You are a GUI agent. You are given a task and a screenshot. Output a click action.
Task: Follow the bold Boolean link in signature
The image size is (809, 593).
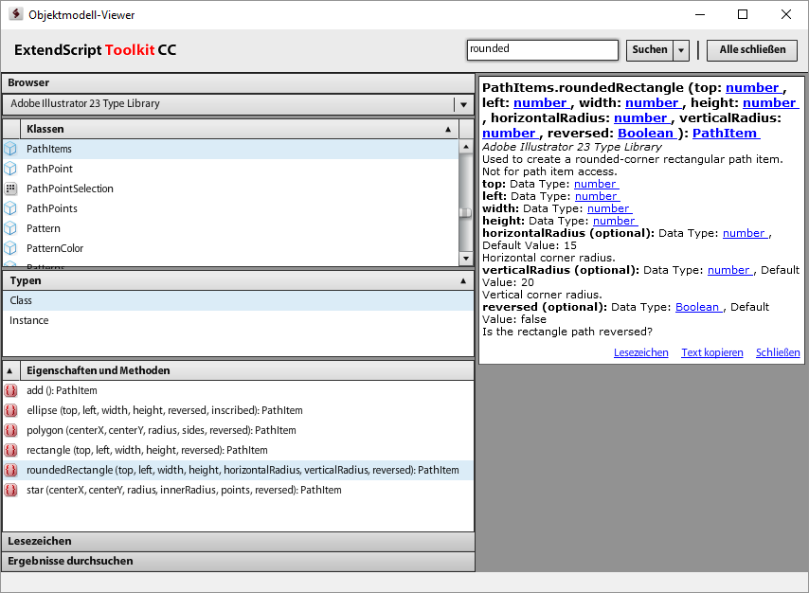[646, 134]
